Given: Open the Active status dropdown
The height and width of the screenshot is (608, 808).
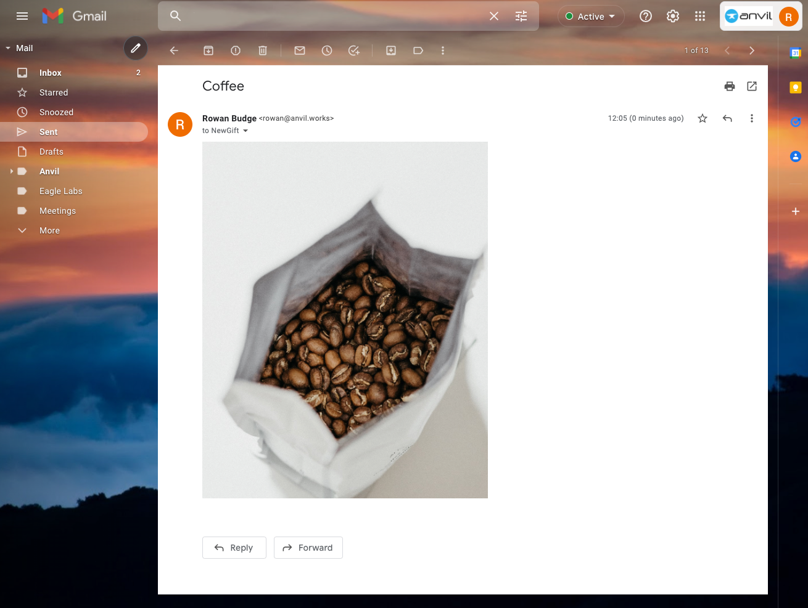Looking at the screenshot, I should coord(591,17).
